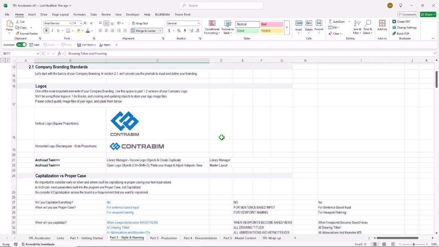Align cell text left
The width and height of the screenshot is (439, 247).
pyautogui.click(x=100, y=31)
